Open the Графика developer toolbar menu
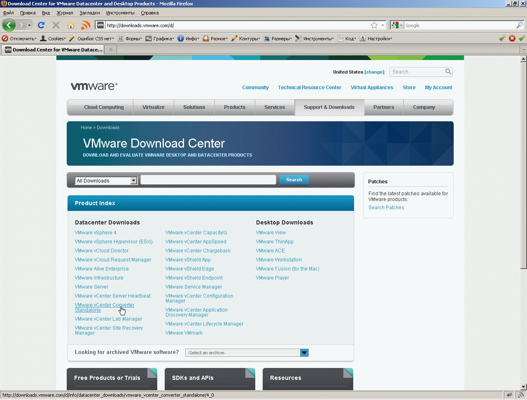 point(160,39)
